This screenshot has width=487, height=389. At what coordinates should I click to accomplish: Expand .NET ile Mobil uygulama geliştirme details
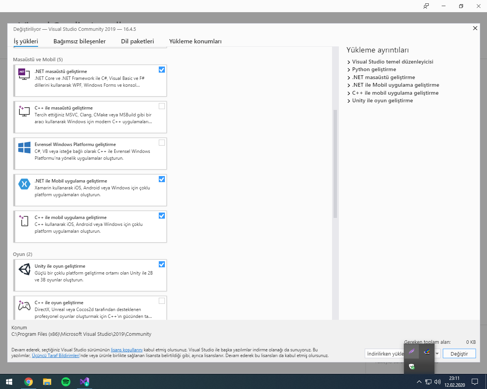(349, 85)
